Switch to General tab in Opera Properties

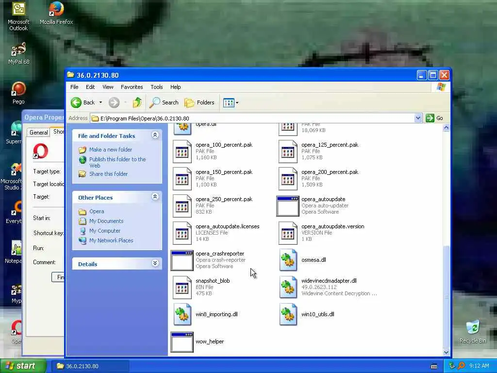click(x=39, y=133)
